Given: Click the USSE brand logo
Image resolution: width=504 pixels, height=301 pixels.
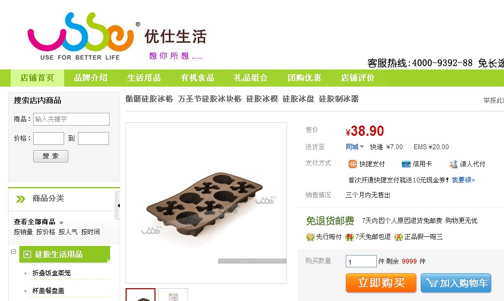Looking at the screenshot, I should 81,35.
